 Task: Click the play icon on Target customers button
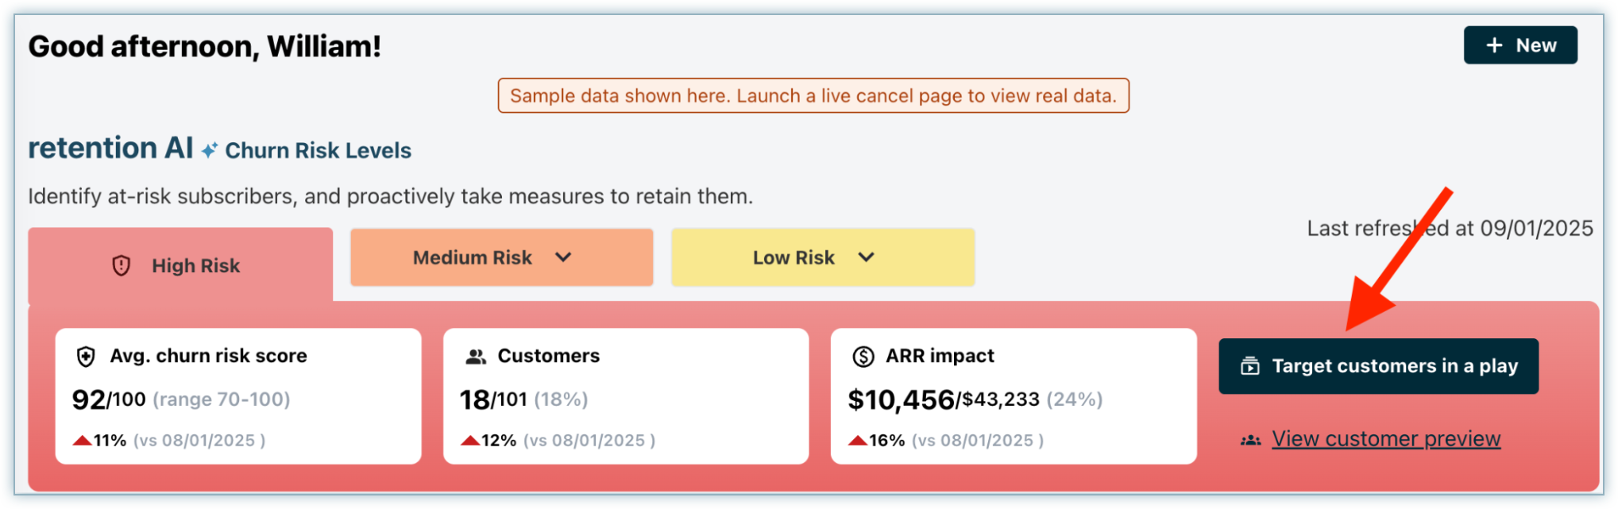(1250, 366)
